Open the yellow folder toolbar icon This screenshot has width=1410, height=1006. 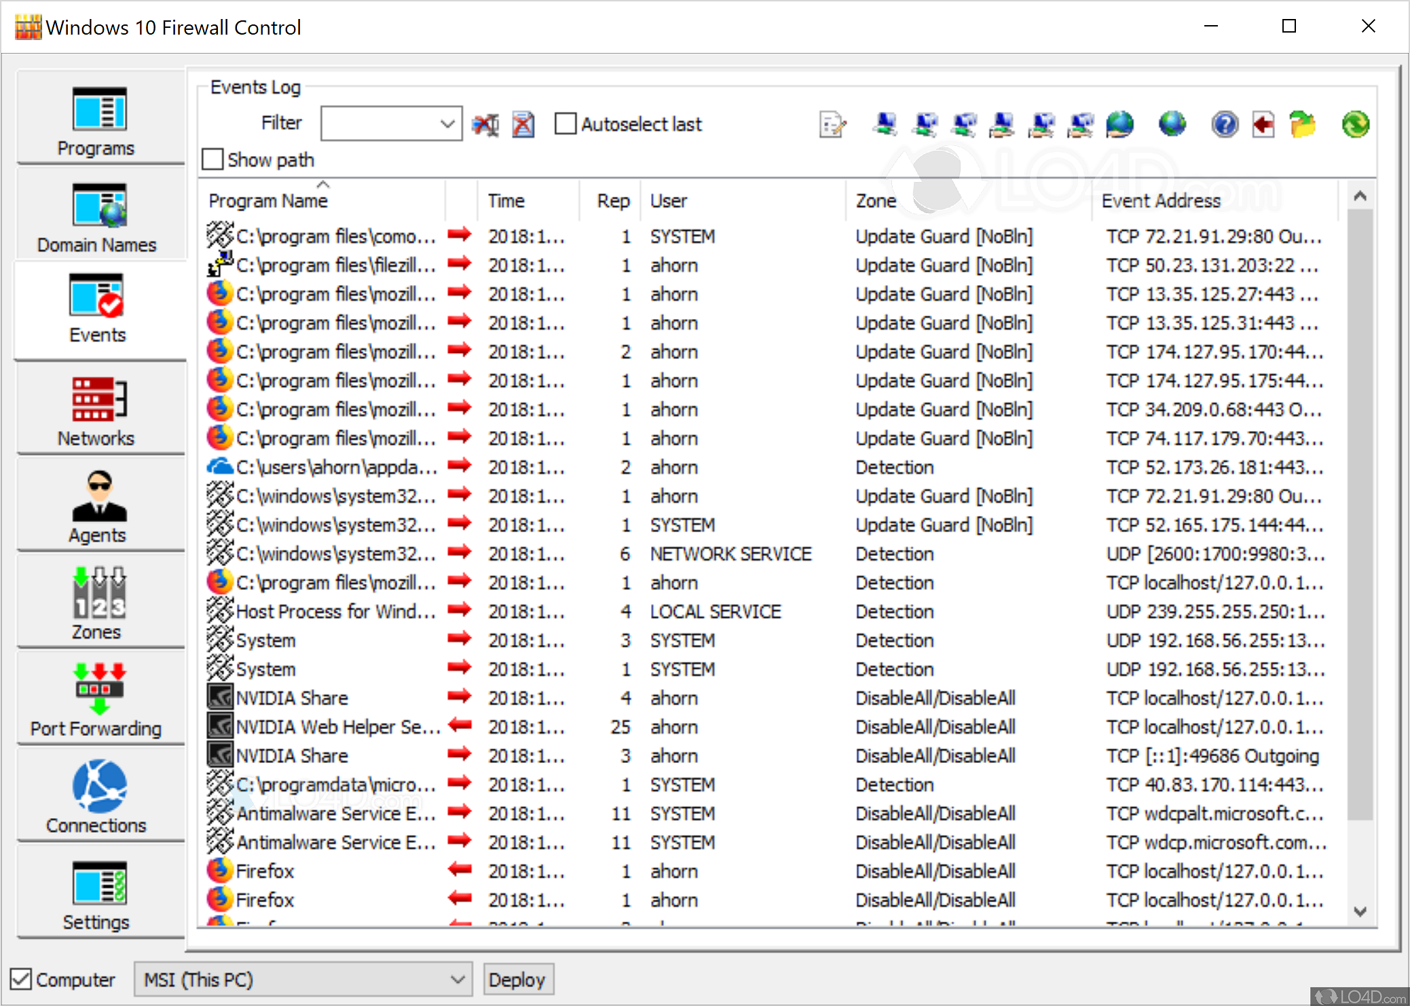[1303, 124]
